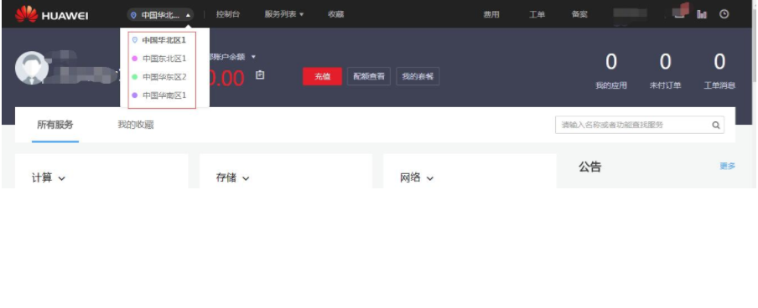Open the 更多 announcements link
This screenshot has height=308, width=758.
click(x=728, y=166)
